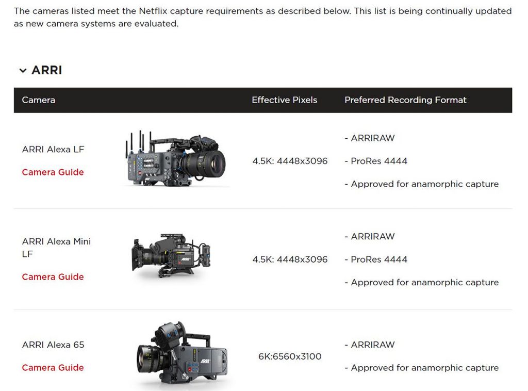Click the Camera column header
The height and width of the screenshot is (391, 528).
(38, 100)
